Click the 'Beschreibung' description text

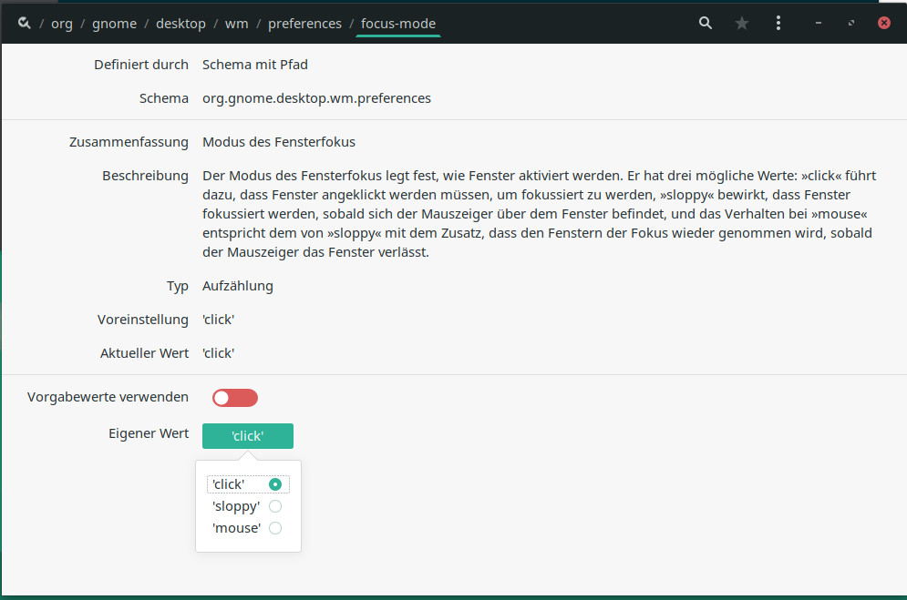click(x=538, y=214)
